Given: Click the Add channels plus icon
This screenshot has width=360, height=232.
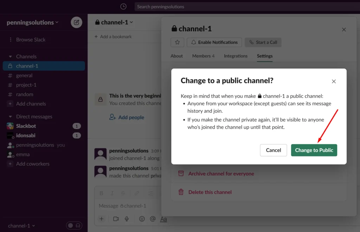Looking at the screenshot, I should [10, 104].
